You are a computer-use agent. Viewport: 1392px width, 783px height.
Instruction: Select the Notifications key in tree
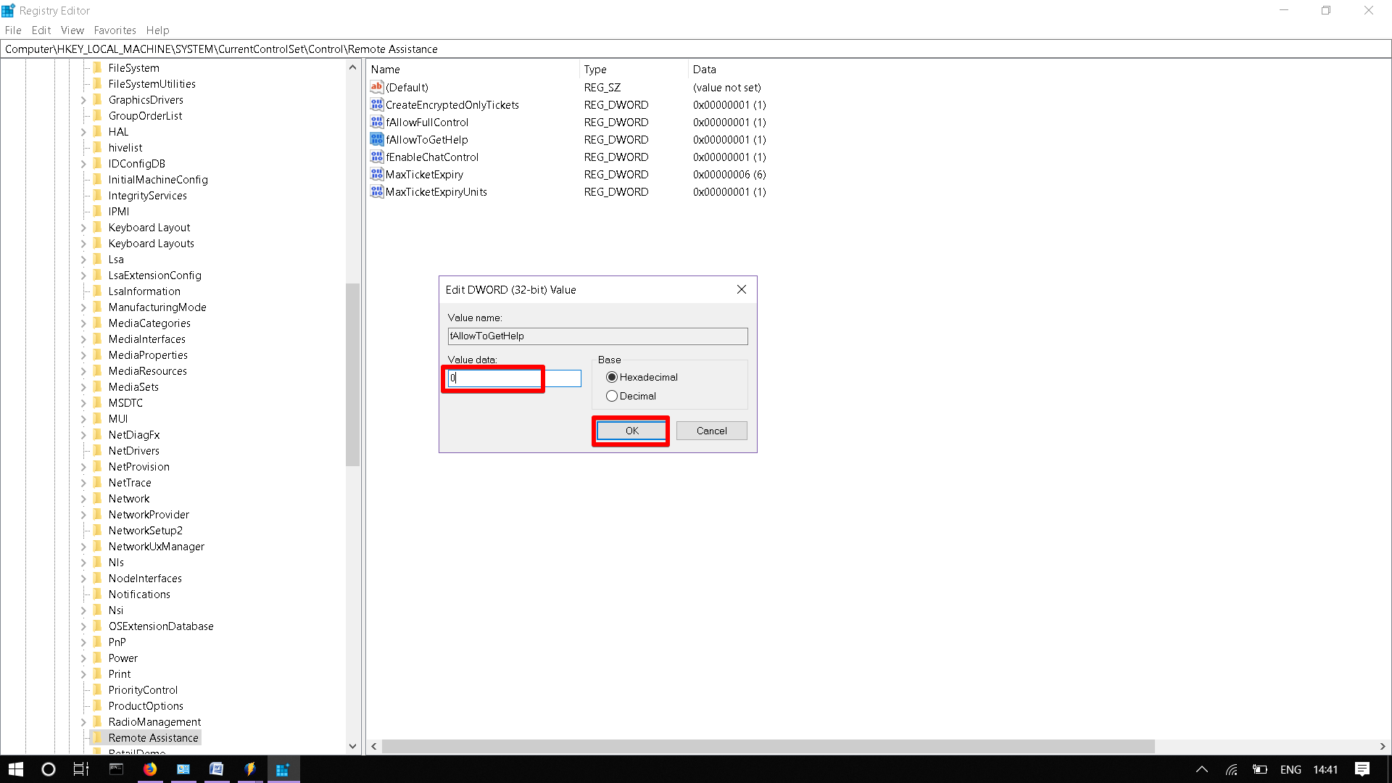point(139,594)
